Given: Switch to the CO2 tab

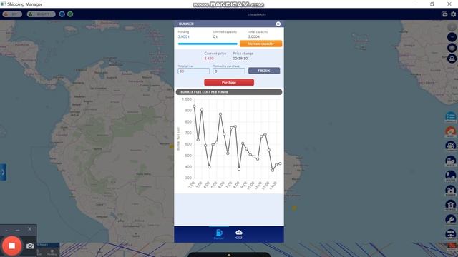Looking at the screenshot, I should 239,234.
